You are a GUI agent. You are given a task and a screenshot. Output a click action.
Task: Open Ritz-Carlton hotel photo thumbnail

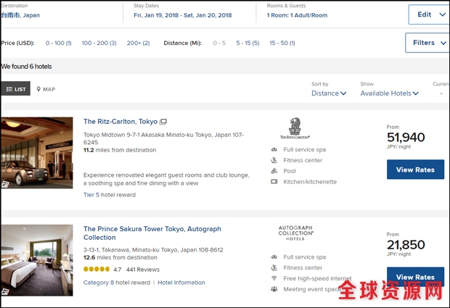click(37, 153)
